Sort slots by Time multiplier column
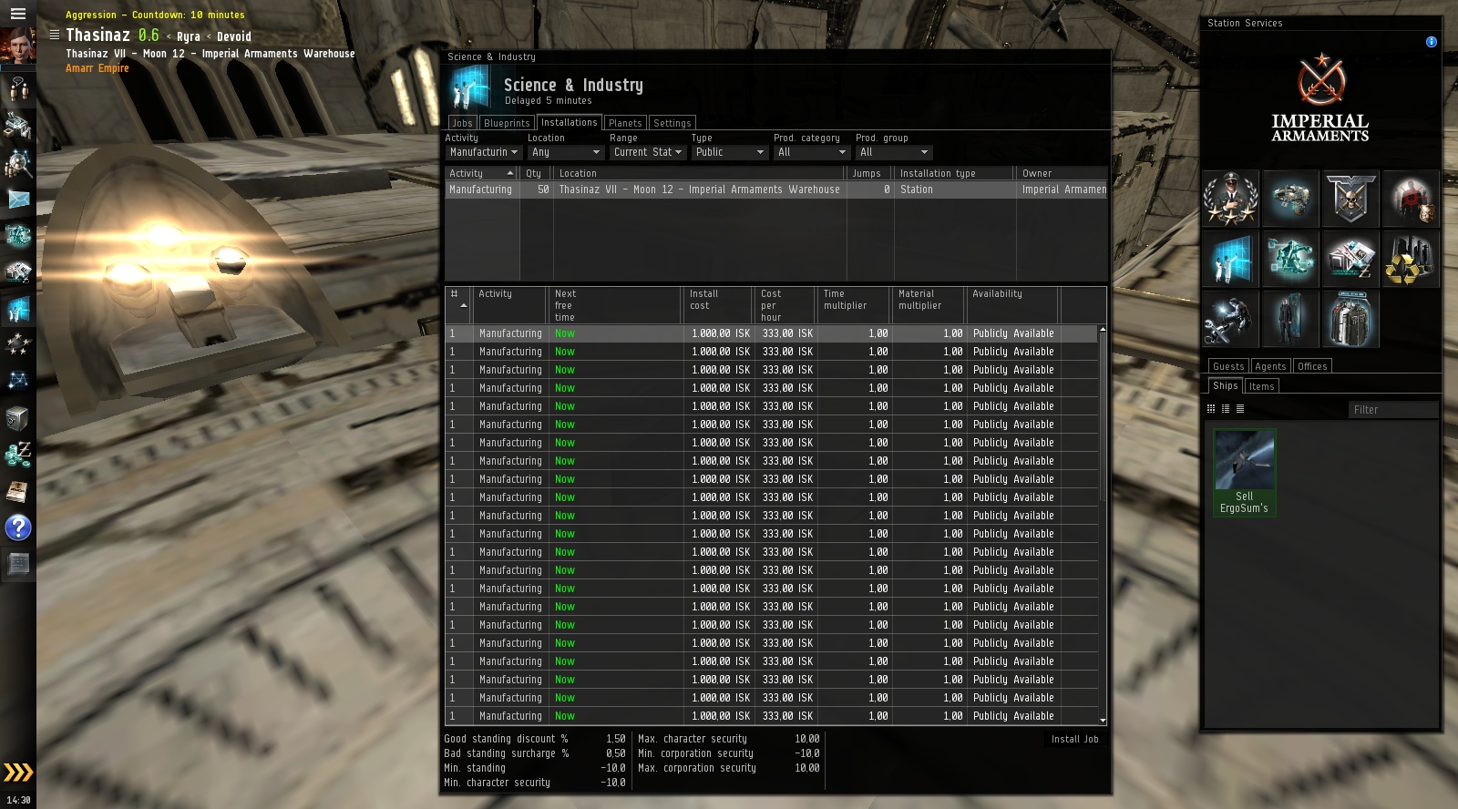Screen dimensions: 1458x809 coord(854,305)
